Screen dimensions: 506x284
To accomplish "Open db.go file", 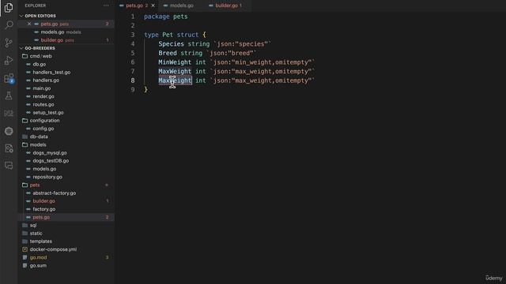I will [39, 64].
